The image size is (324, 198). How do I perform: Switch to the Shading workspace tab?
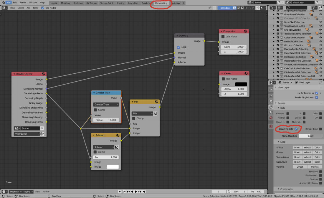(x=120, y=3)
